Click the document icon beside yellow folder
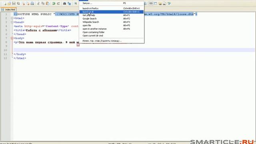Image resolution: width=256 pixels, height=144 pixels. (164, 4)
